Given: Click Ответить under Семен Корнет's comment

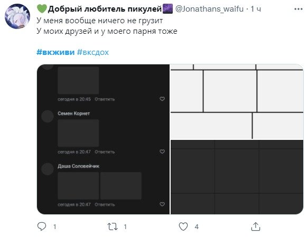Looking at the screenshot, I should click(x=105, y=152).
